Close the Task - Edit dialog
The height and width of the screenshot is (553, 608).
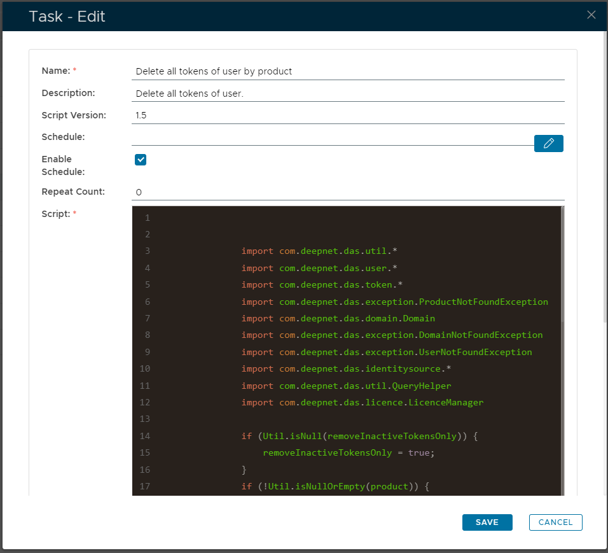coord(591,15)
